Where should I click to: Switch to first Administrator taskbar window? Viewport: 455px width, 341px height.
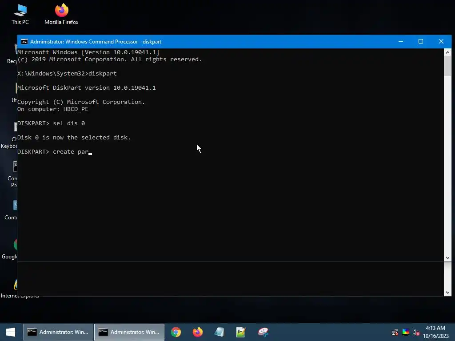pos(58,332)
